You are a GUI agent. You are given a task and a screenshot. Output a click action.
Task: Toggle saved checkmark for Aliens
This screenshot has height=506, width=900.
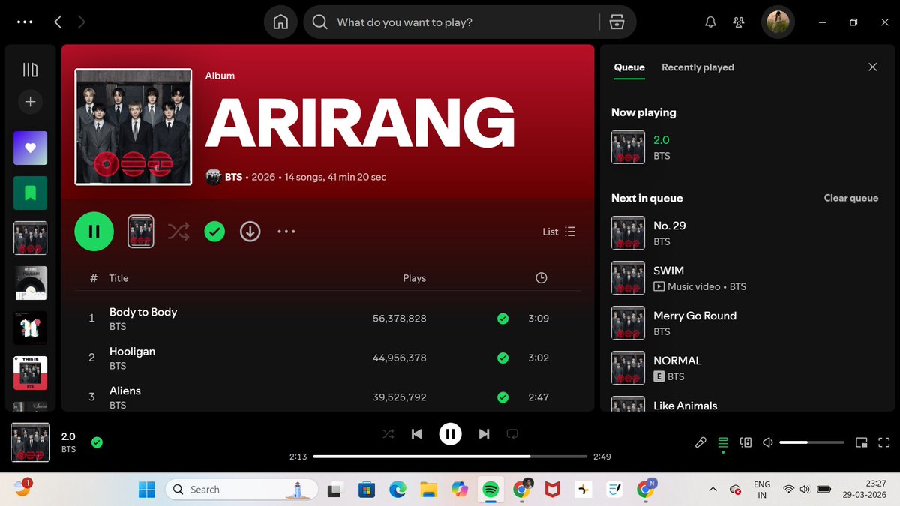click(502, 397)
